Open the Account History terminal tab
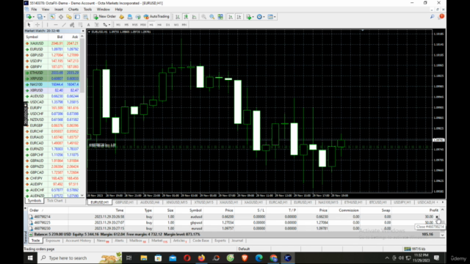This screenshot has width=470, height=264. click(x=79, y=241)
